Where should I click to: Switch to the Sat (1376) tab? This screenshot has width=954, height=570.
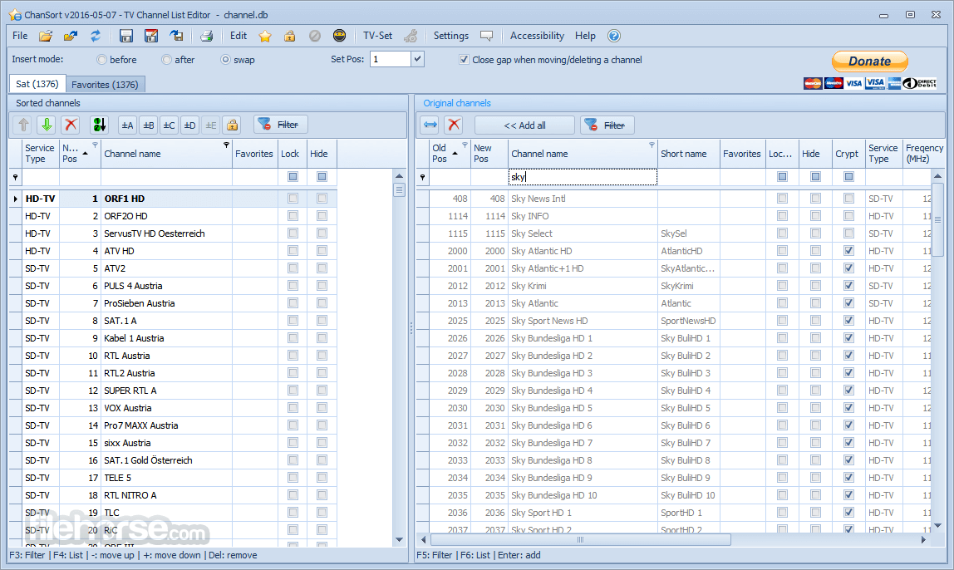(37, 84)
